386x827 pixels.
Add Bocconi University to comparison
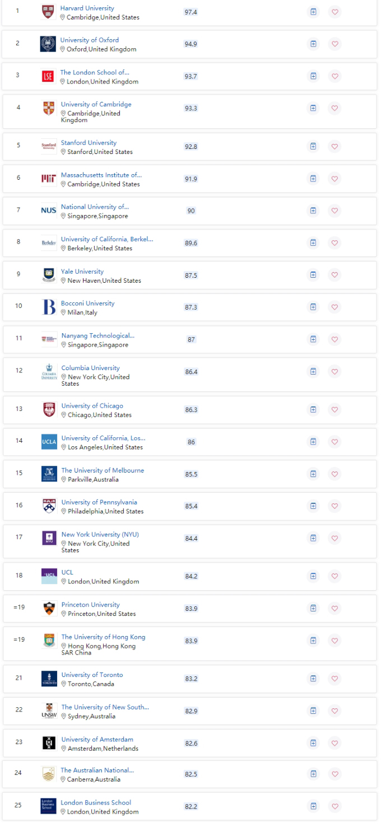point(313,307)
